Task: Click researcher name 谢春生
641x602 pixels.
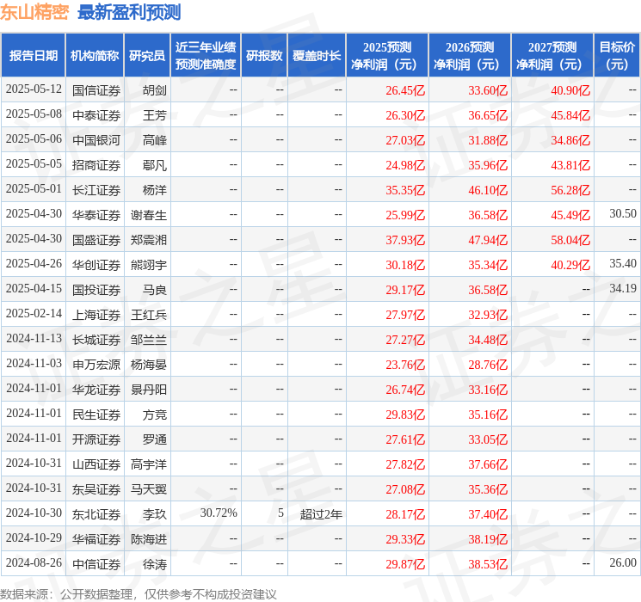Action: 148,215
